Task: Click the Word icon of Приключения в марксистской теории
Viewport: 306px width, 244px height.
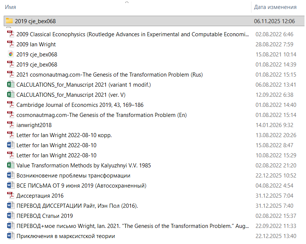Action: (10, 236)
